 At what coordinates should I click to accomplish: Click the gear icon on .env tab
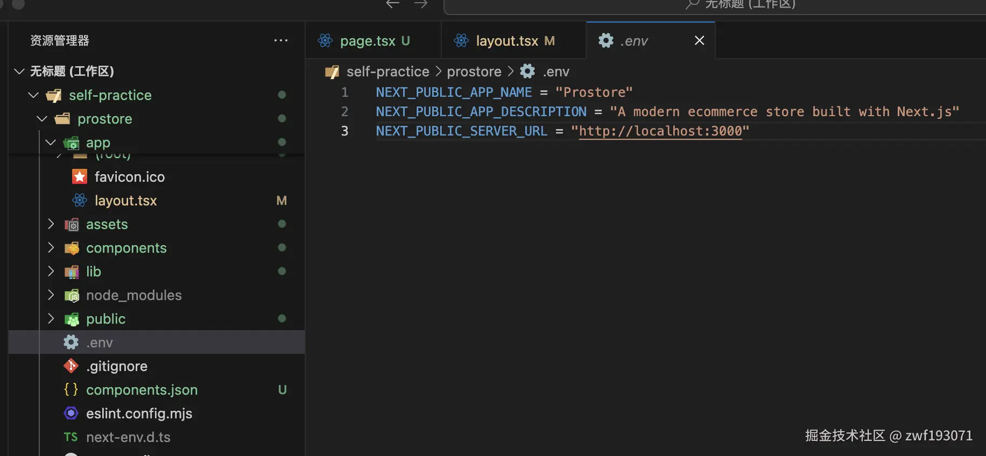coord(606,40)
